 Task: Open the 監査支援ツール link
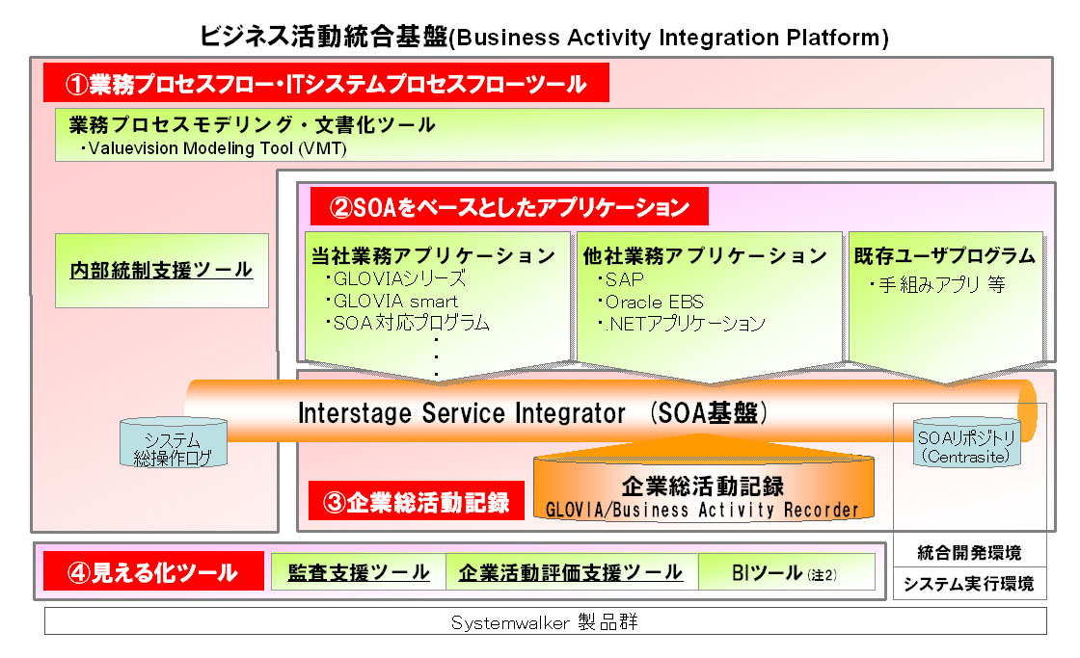[x=359, y=572]
